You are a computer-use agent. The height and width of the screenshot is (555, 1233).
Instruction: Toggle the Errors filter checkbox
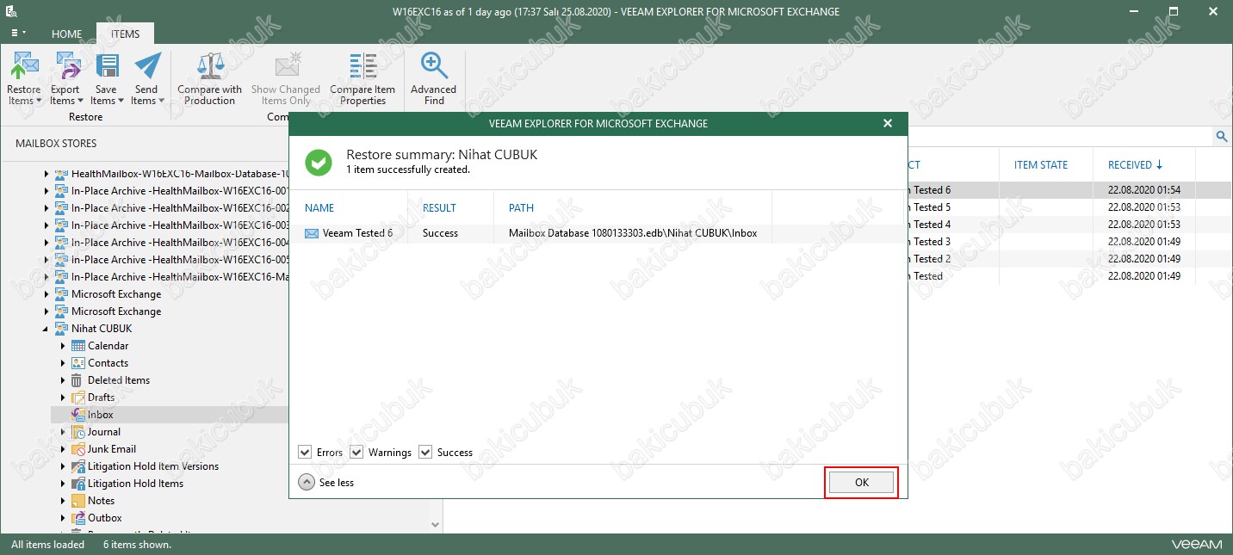(305, 452)
